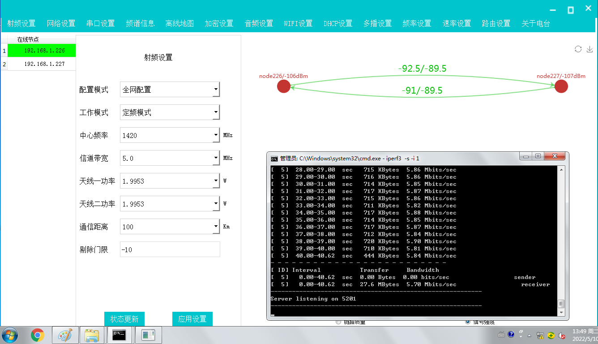Open the 天线一功率 dropdown
The width and height of the screenshot is (598, 344).
[x=216, y=181]
